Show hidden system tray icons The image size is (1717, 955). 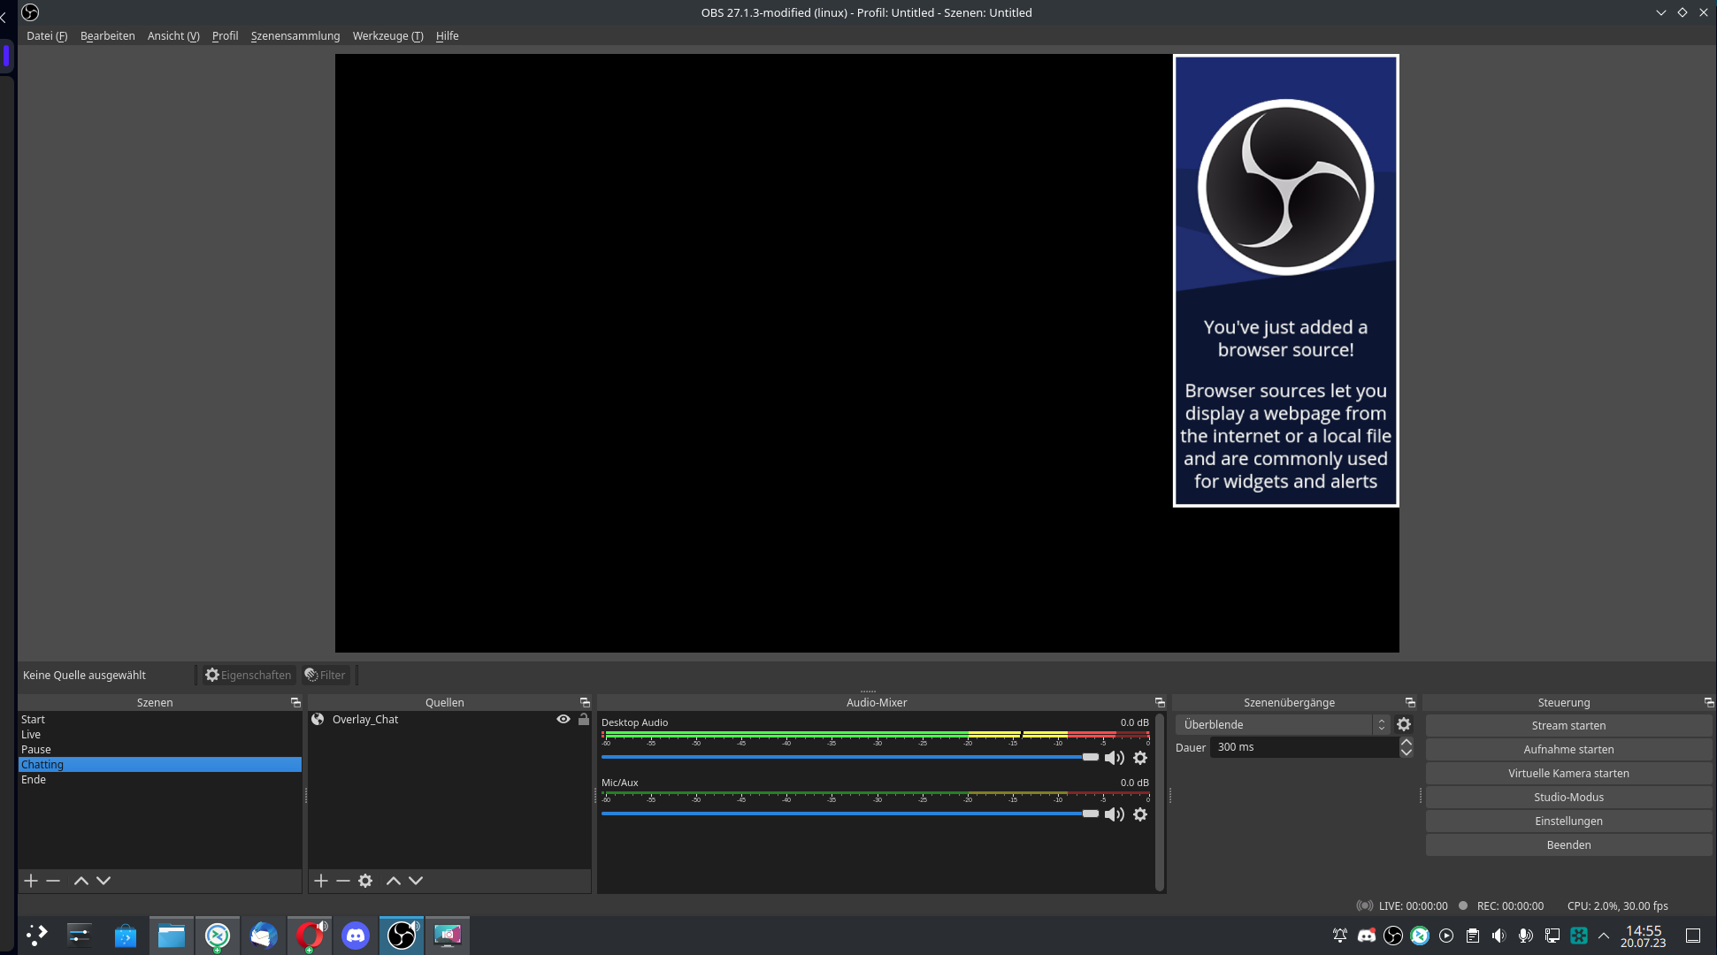[1604, 936]
